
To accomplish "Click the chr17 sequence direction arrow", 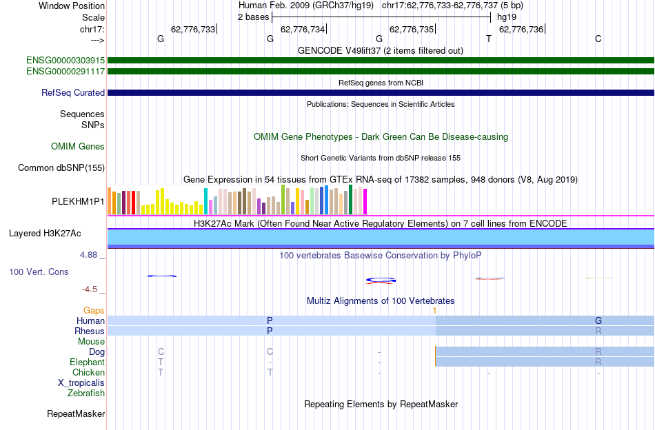I will (x=98, y=40).
